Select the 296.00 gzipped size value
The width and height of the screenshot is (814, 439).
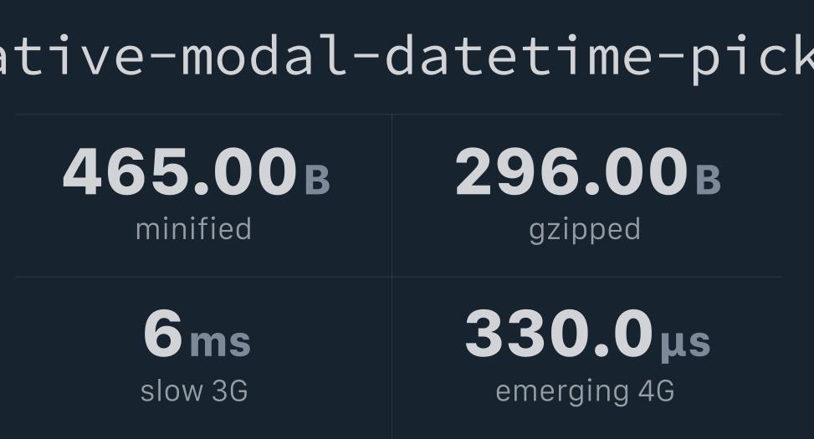click(571, 172)
